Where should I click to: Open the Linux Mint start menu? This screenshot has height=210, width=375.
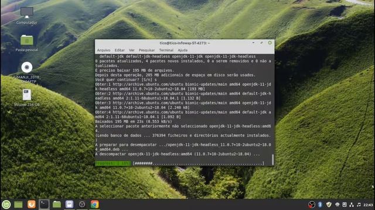click(6, 204)
